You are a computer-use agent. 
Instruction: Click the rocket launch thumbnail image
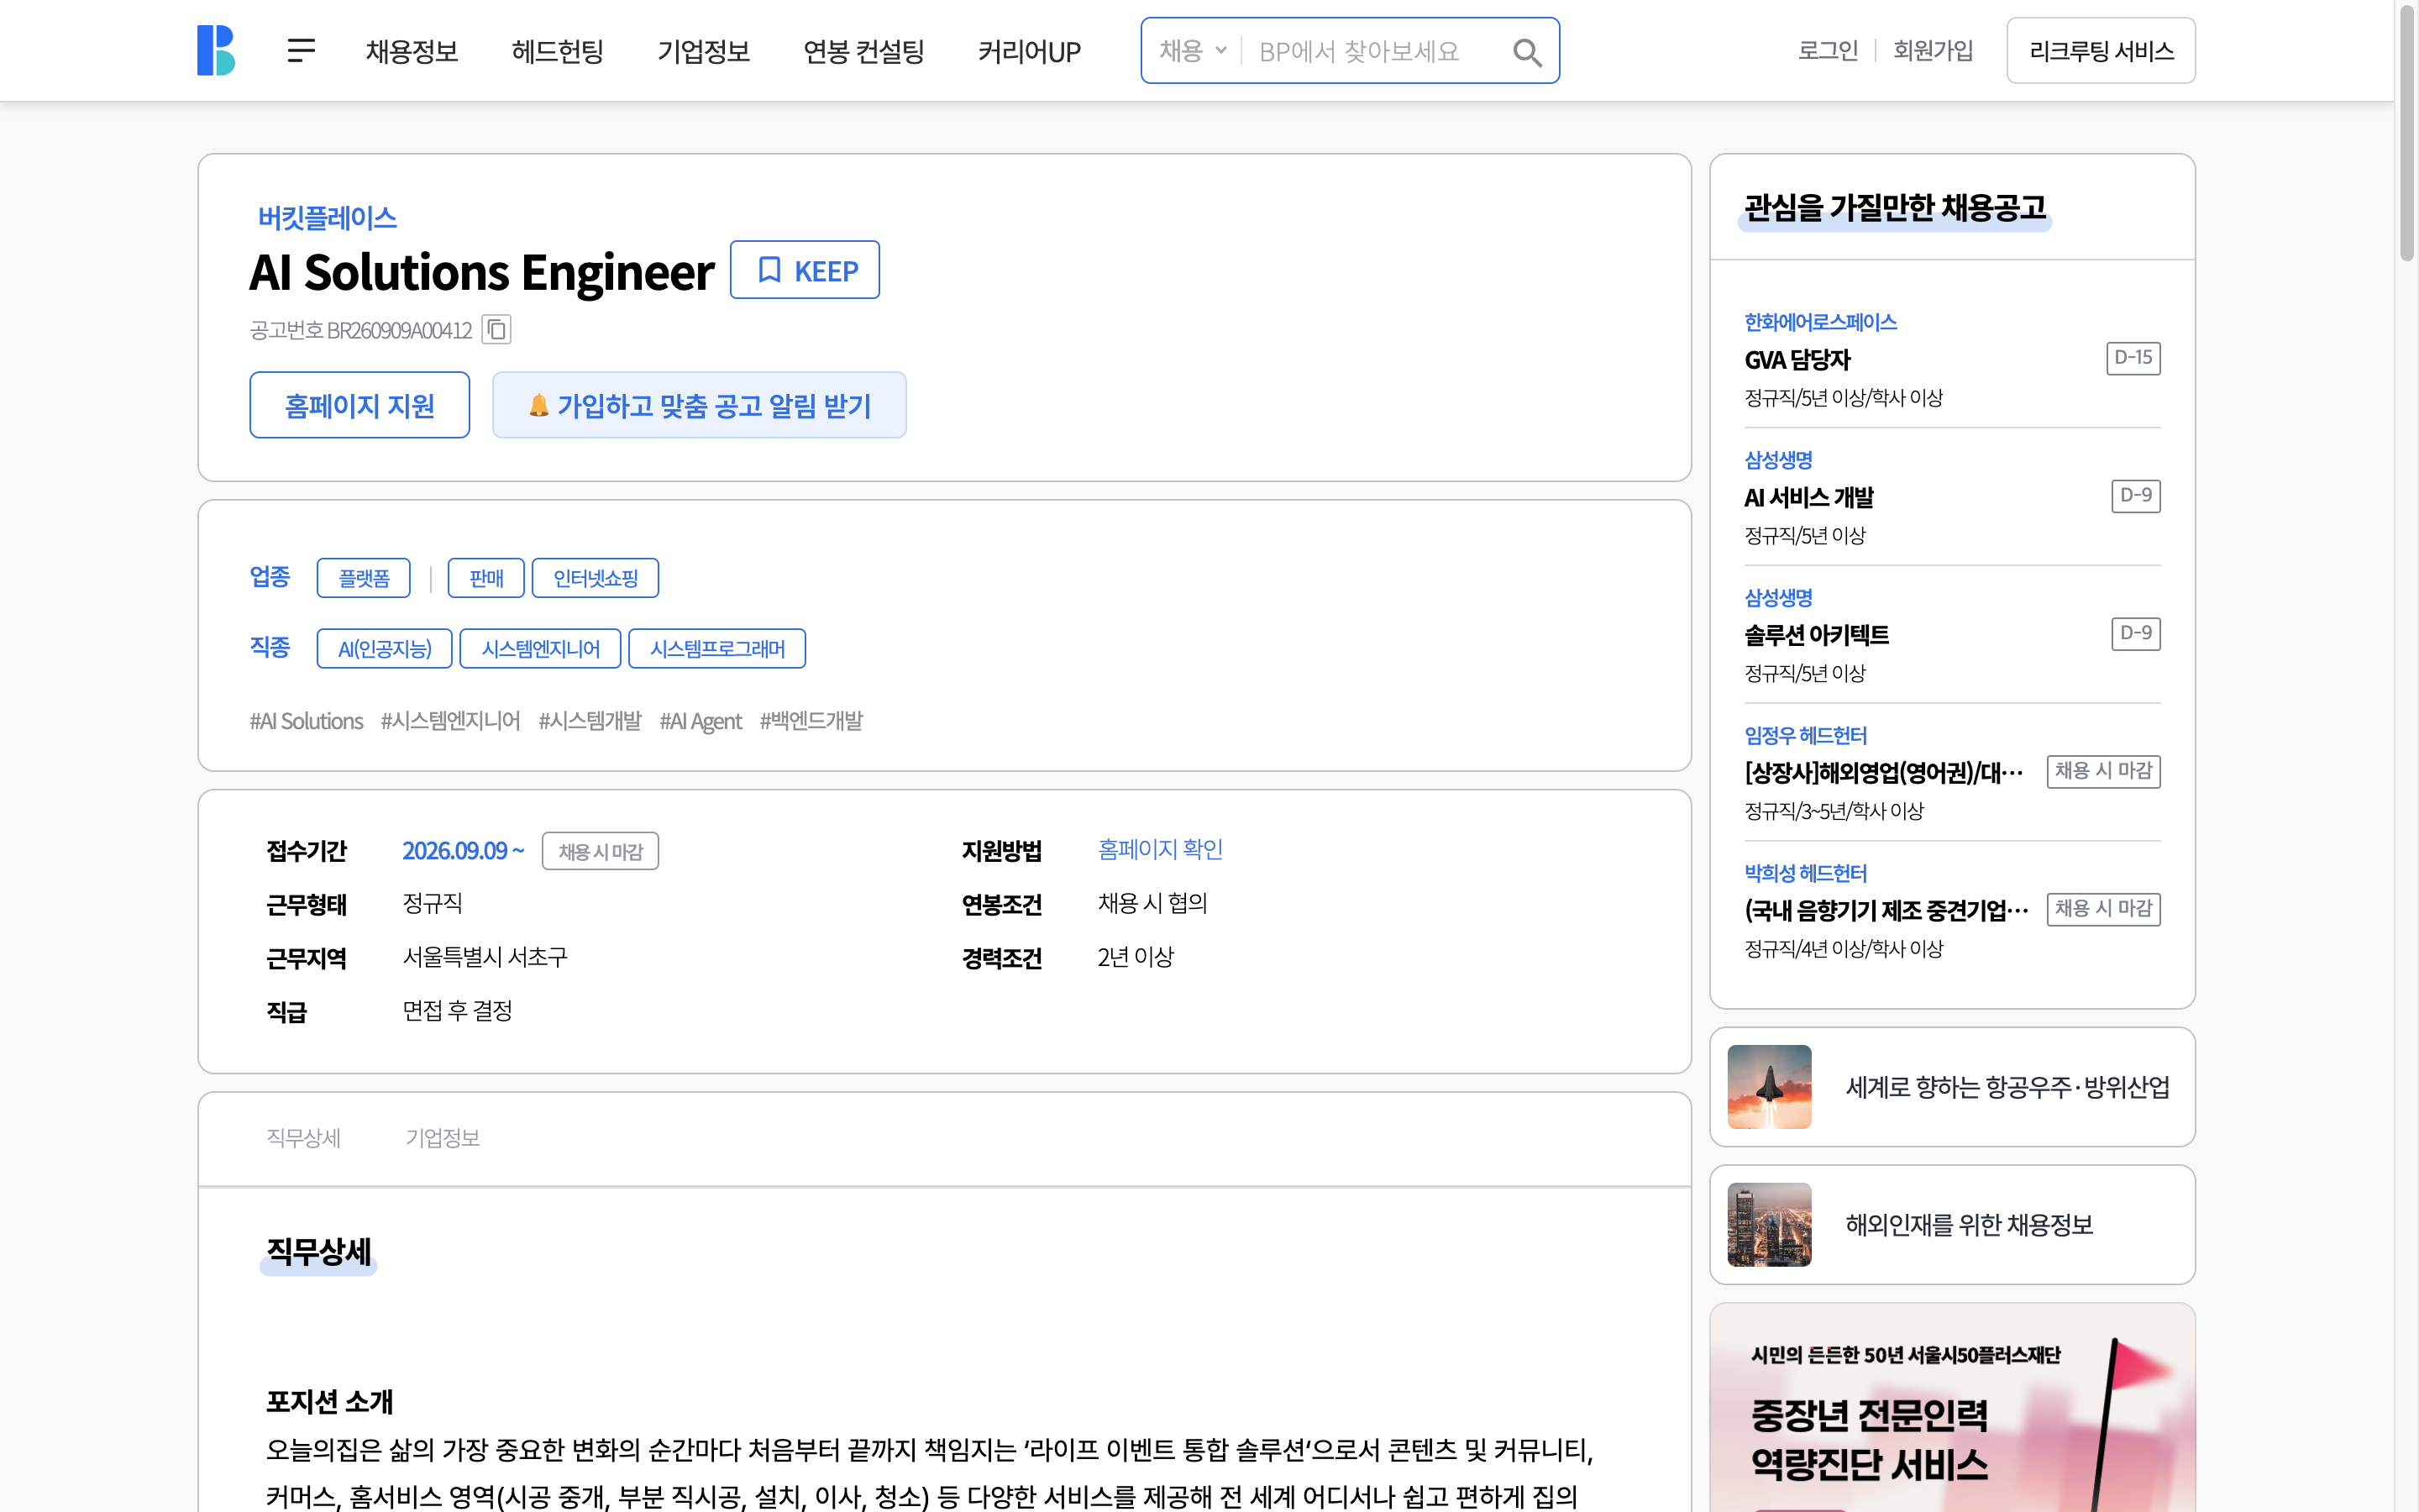click(1768, 1087)
